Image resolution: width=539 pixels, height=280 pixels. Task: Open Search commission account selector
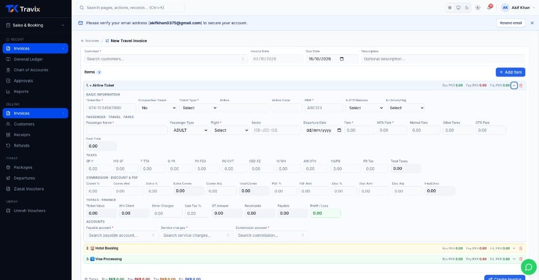pyautogui.click(x=272, y=235)
